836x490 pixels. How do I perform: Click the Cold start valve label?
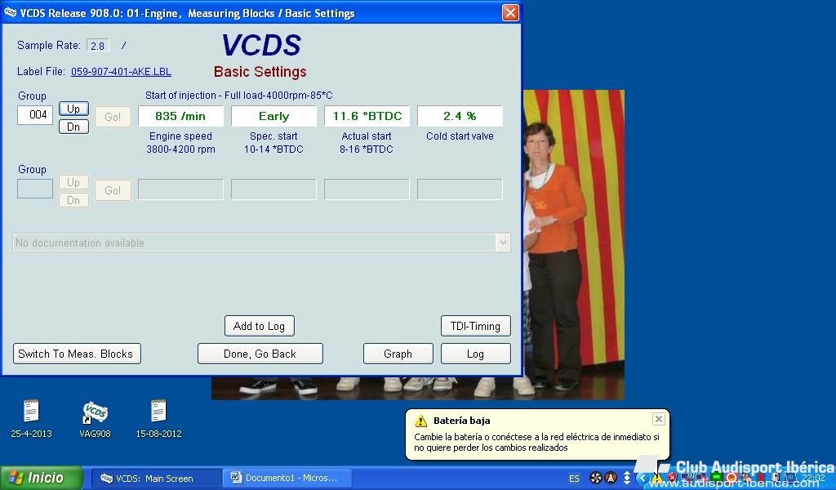click(x=460, y=136)
